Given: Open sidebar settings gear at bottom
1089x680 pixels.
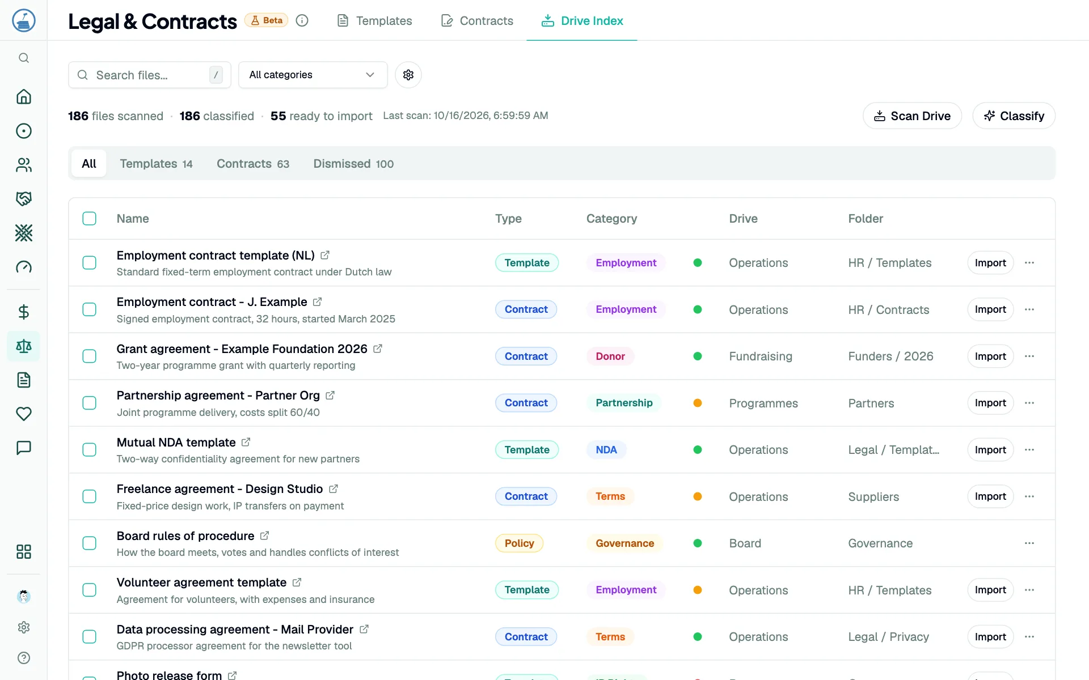Looking at the screenshot, I should 24,627.
